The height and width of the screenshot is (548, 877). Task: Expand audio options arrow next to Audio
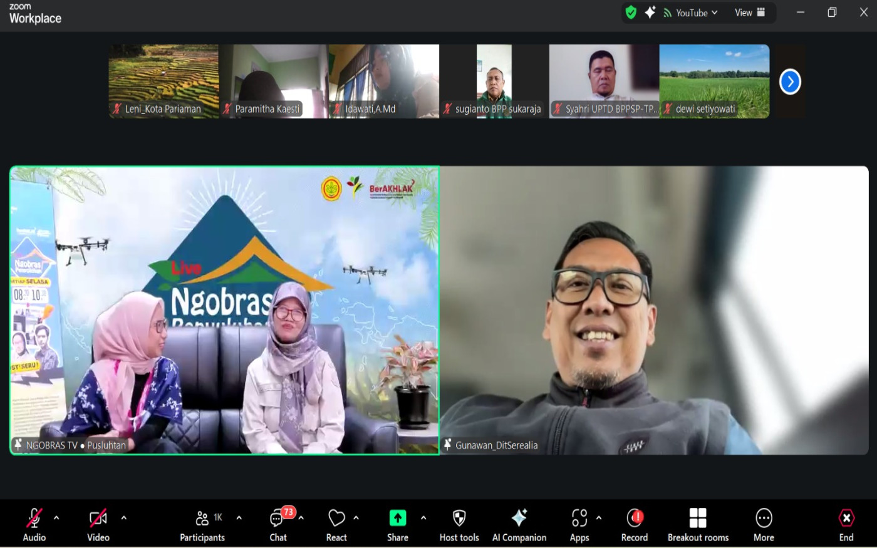pos(56,518)
